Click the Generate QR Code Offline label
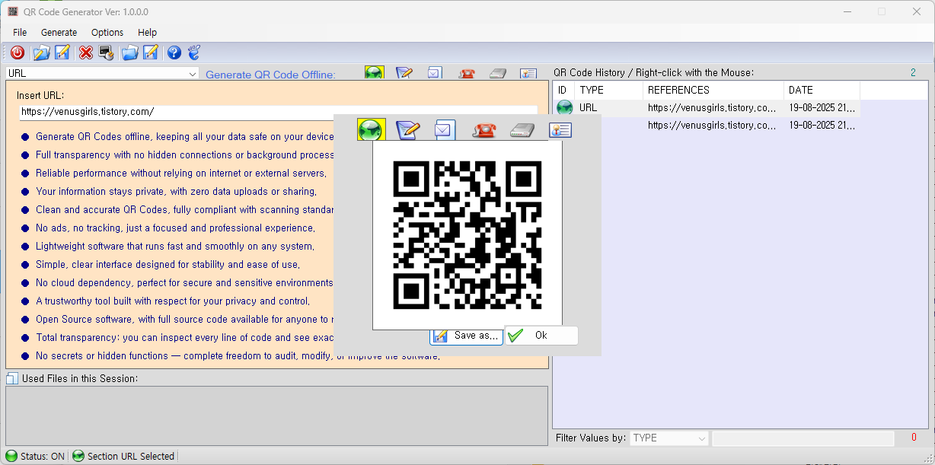935x465 pixels. (270, 75)
